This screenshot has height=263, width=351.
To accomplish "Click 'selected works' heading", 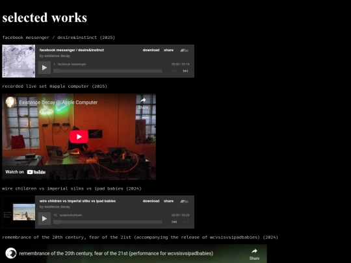I will pos(45,18).
